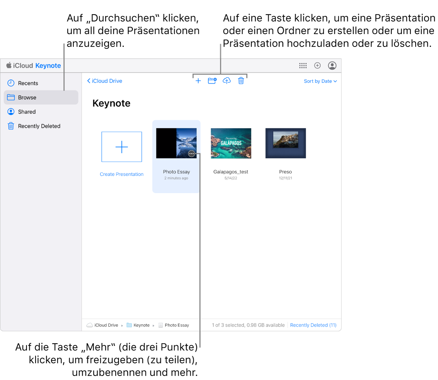Open the account profile icon
This screenshot has width=438, height=380.
(x=332, y=66)
